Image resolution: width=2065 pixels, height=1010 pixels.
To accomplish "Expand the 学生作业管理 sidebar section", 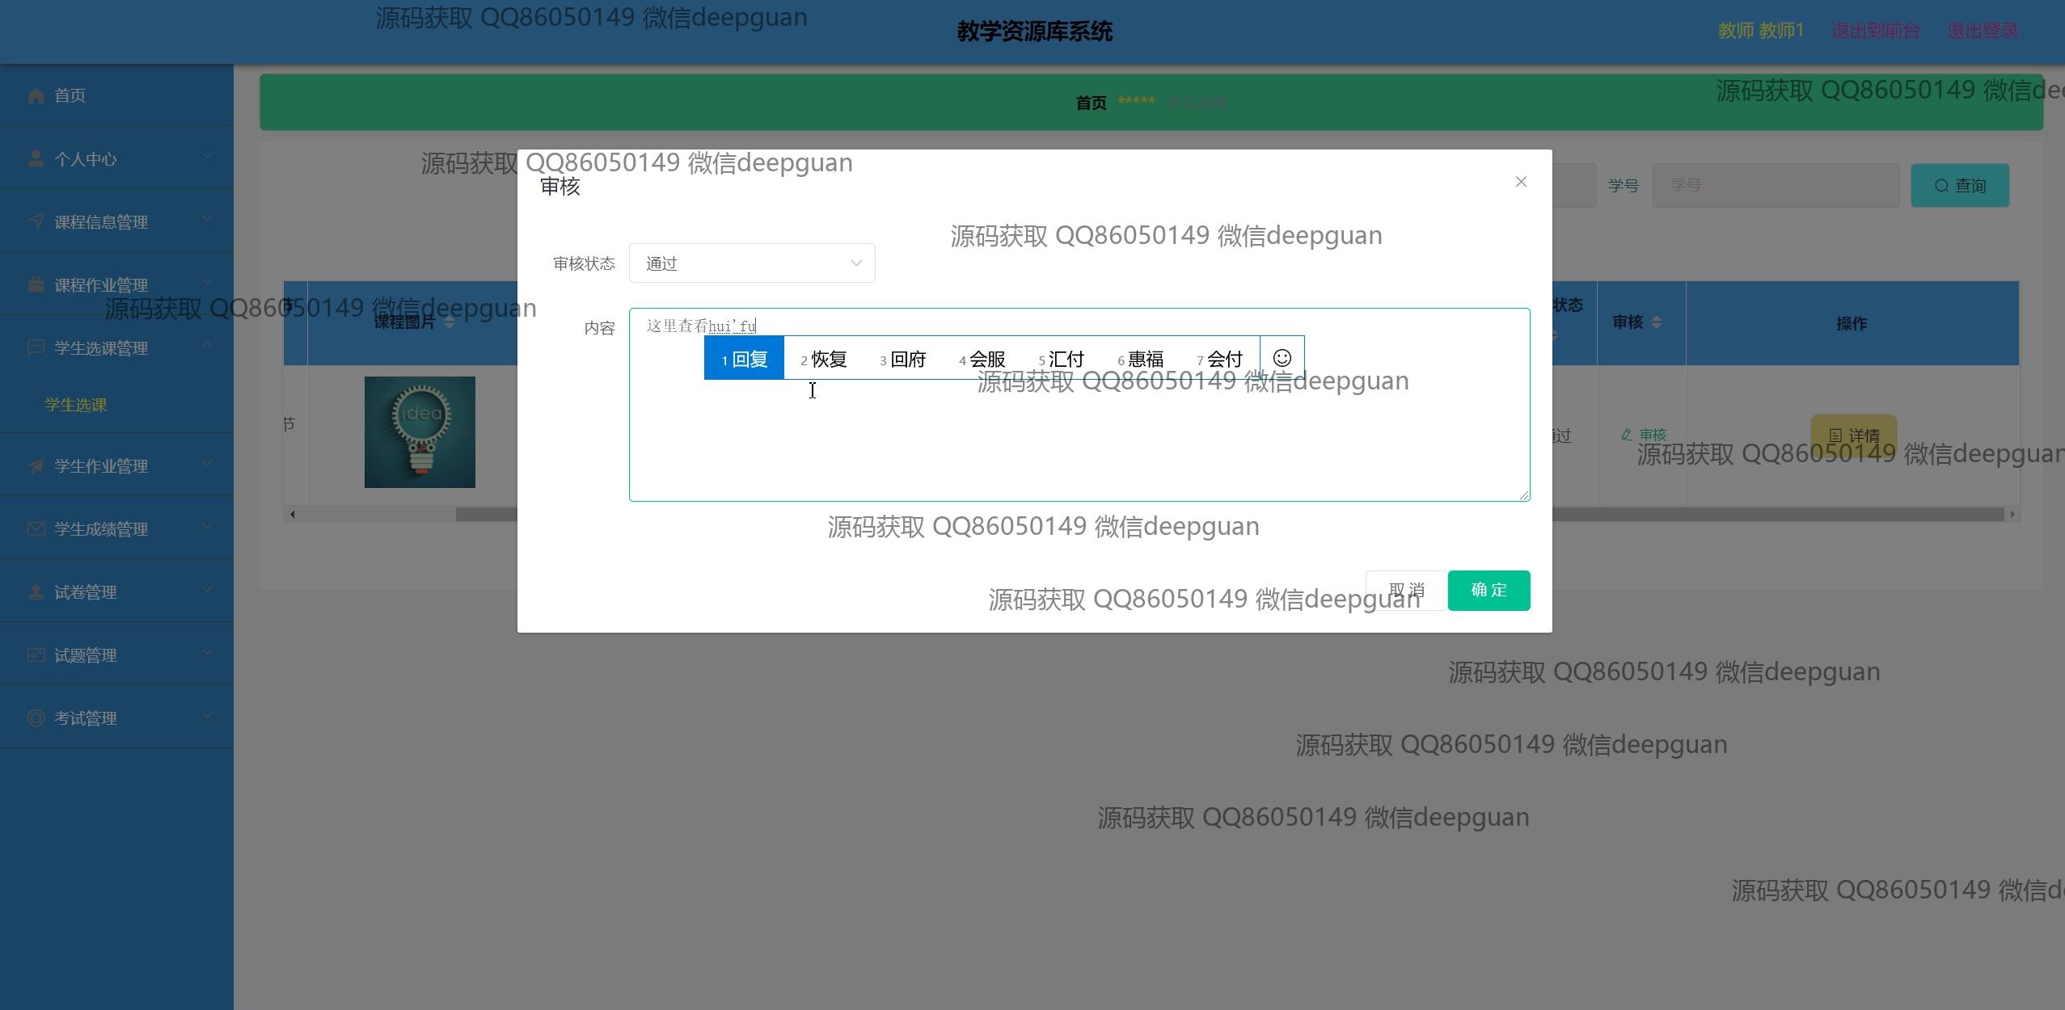I will tap(116, 465).
